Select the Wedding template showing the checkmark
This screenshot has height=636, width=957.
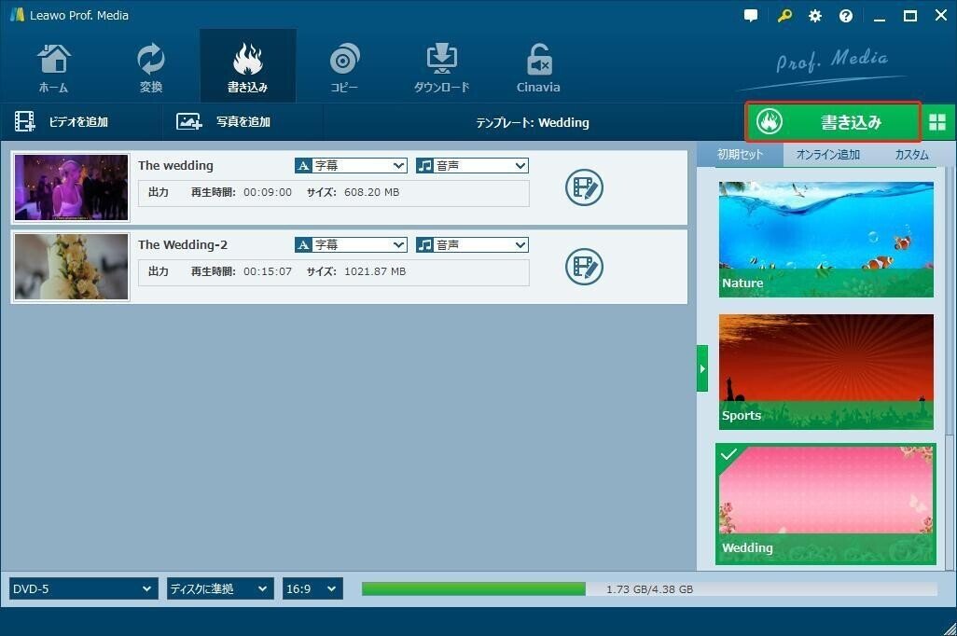[x=825, y=504]
